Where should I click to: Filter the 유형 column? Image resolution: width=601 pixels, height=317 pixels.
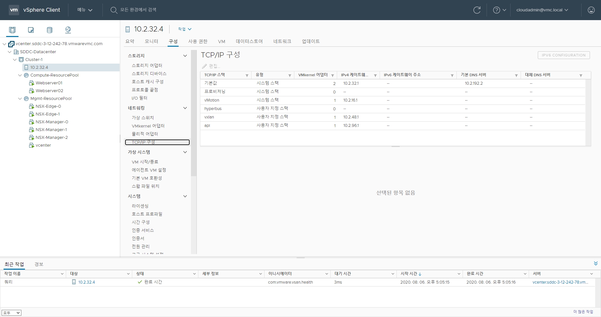click(x=290, y=75)
